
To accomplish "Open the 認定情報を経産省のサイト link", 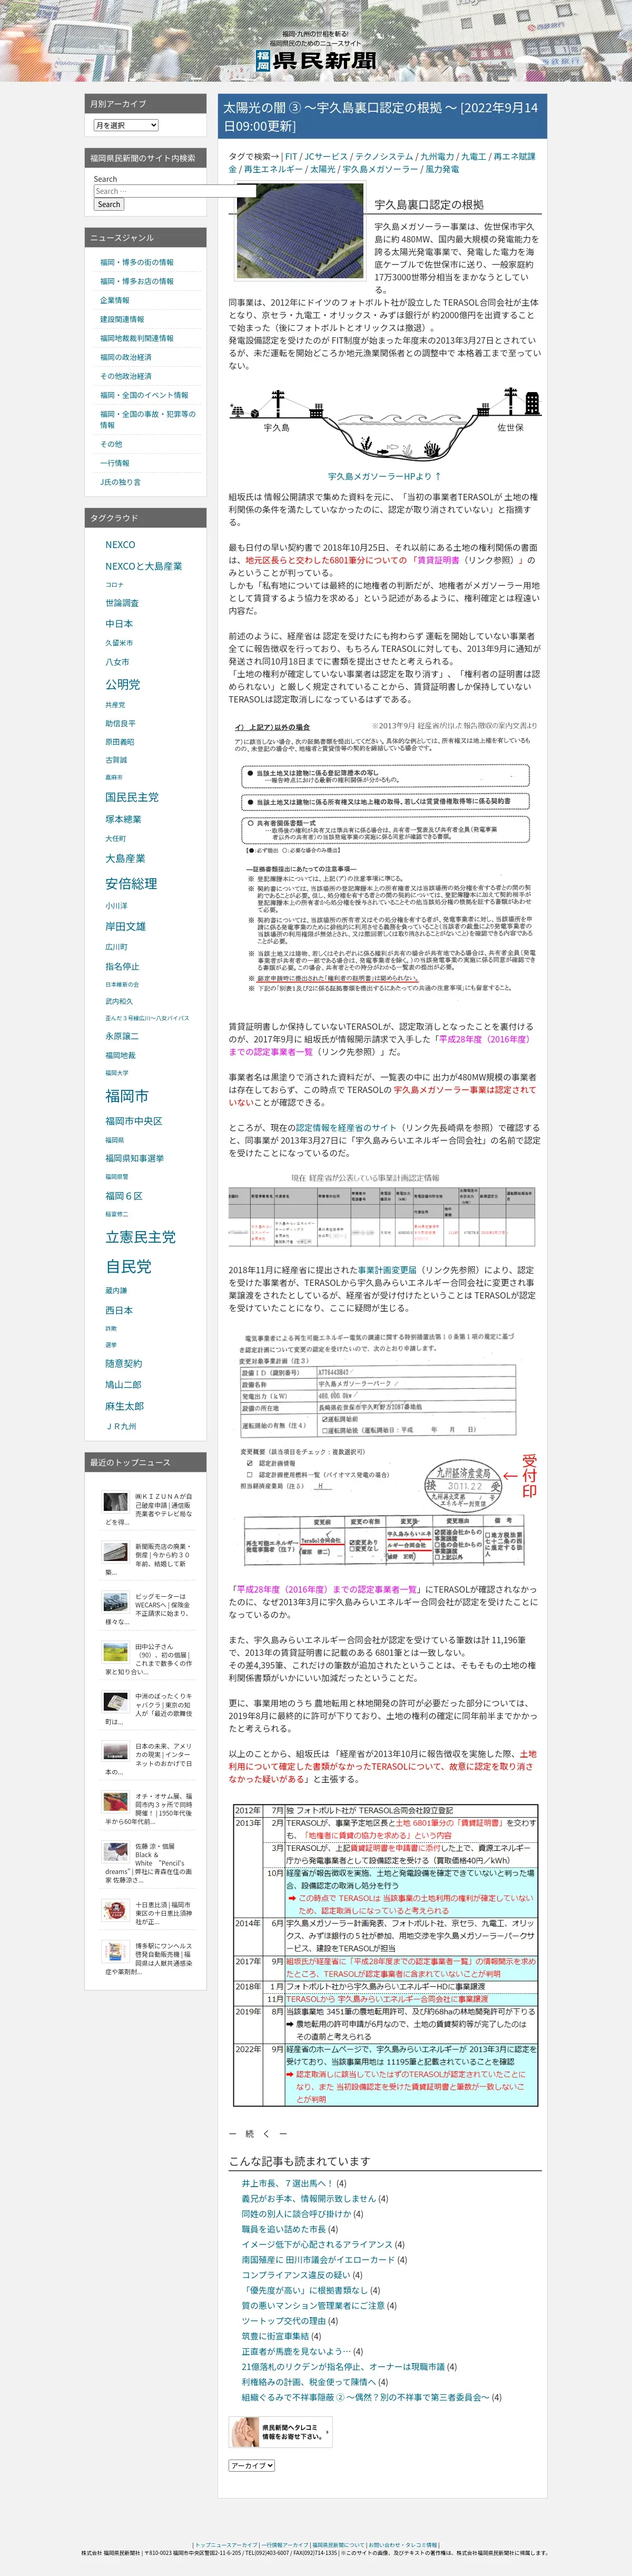I will click(x=345, y=1128).
